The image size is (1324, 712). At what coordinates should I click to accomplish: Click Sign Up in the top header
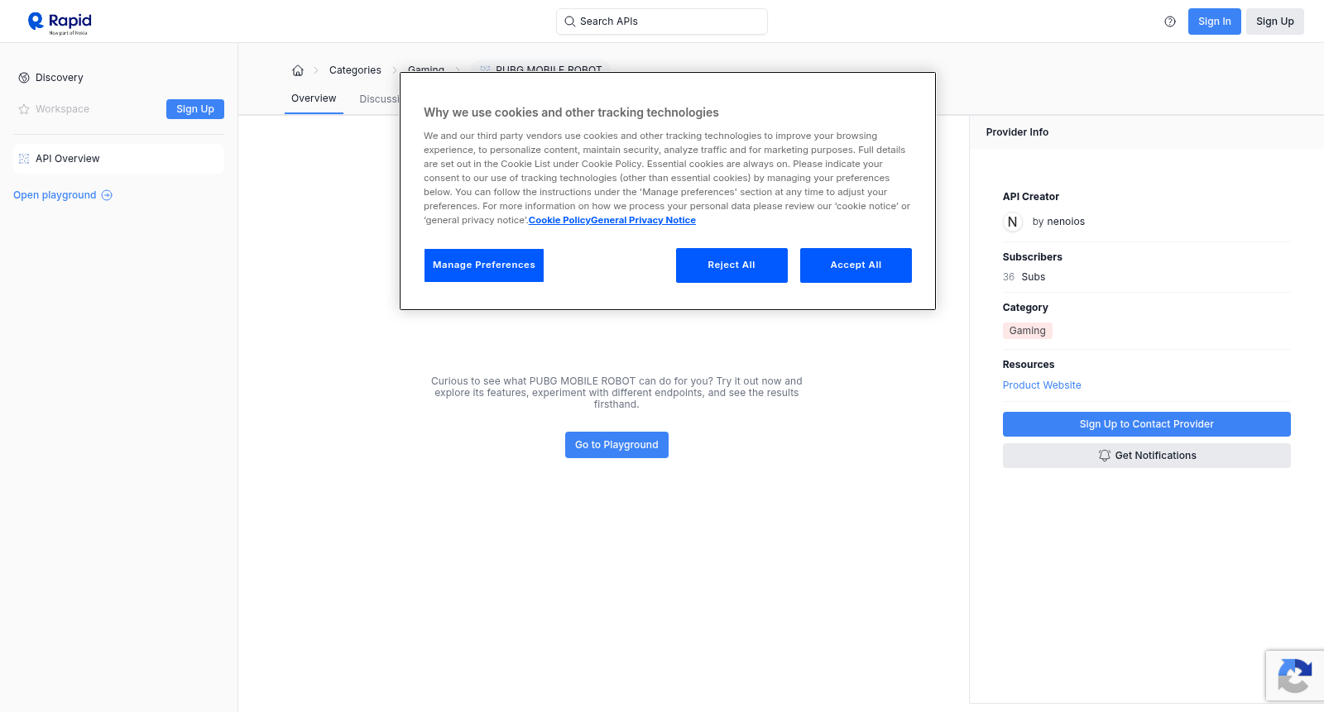(x=1274, y=22)
